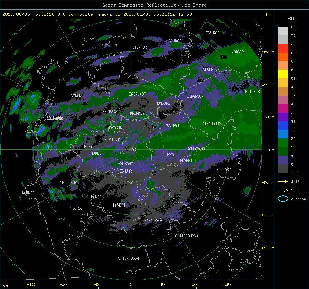Click the KOPPAL city label

170,155
